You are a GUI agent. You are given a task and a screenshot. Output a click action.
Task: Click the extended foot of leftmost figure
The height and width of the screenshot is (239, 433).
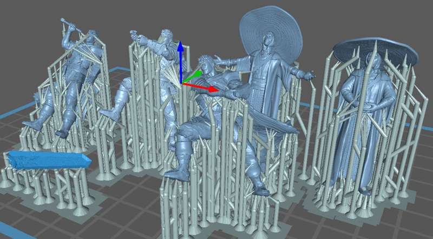(x=32, y=124)
